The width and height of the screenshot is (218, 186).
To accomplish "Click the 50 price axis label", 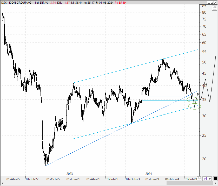I will (204, 62).
